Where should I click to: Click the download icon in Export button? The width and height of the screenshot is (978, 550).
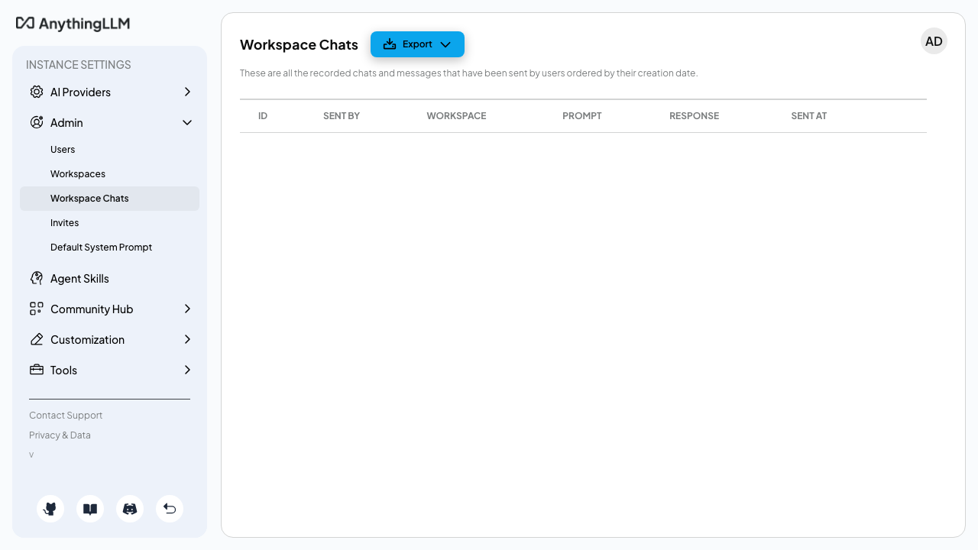(390, 44)
